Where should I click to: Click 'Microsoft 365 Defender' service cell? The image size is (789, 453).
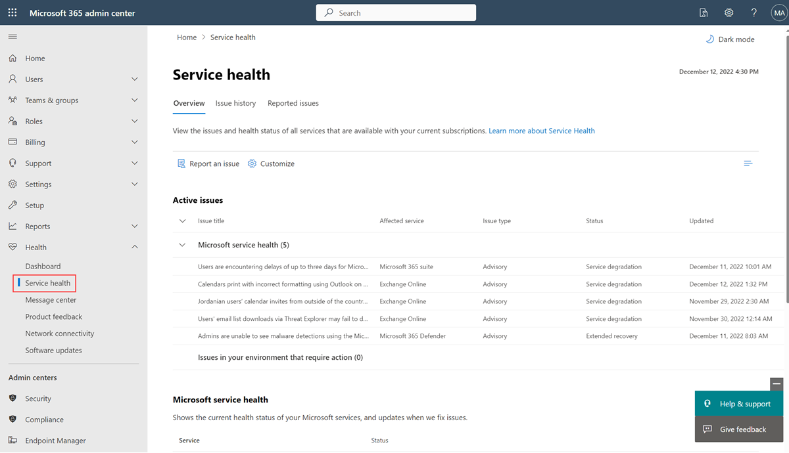pyautogui.click(x=412, y=336)
